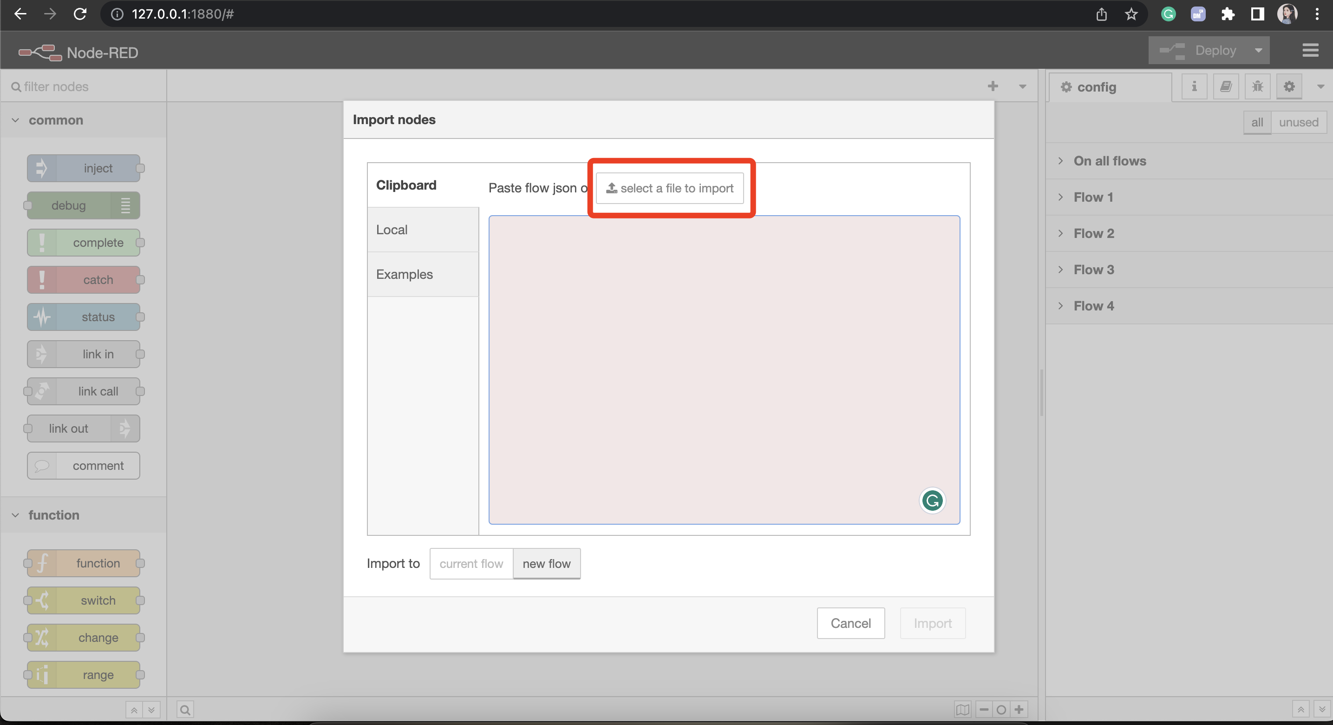Select the link call node

tap(84, 391)
